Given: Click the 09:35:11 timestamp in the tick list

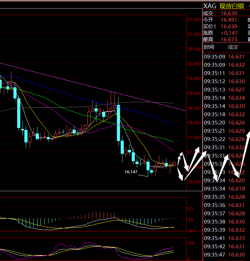Looking at the screenshot, I should (214, 73).
